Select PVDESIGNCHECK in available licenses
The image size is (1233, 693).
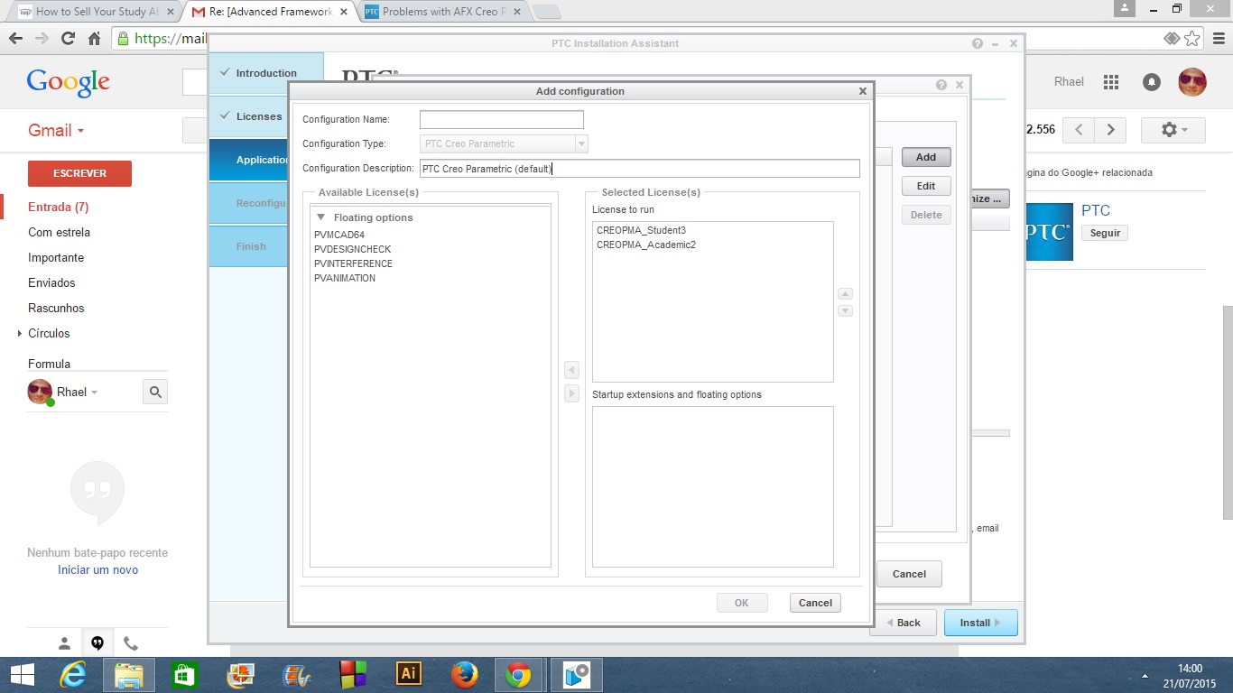(353, 249)
